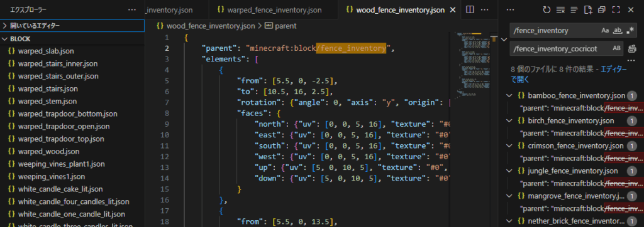Open weeping_vines_plant1.json file
The height and width of the screenshot is (227, 644).
click(62, 164)
